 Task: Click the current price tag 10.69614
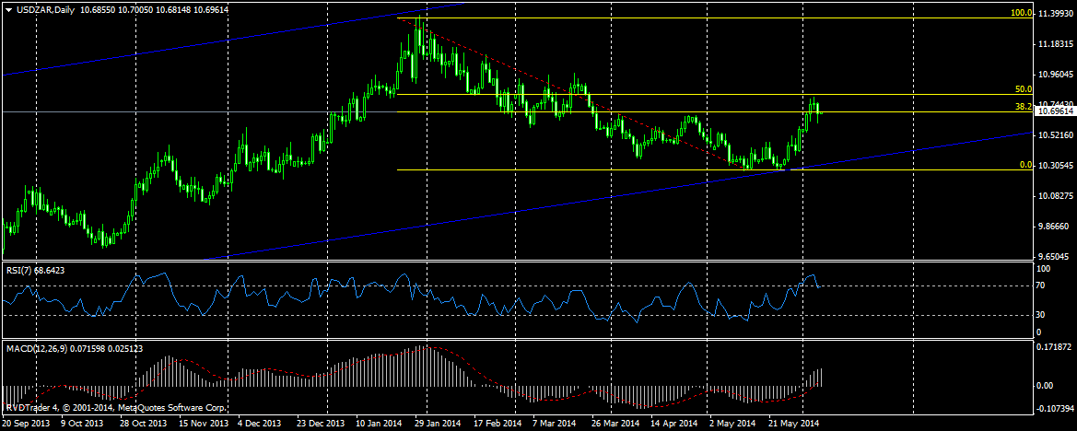tap(1056, 111)
